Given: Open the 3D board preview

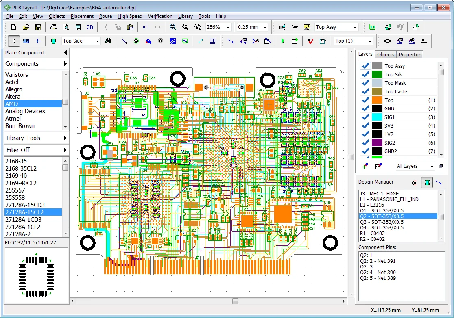Looking at the screenshot, I should [x=90, y=27].
